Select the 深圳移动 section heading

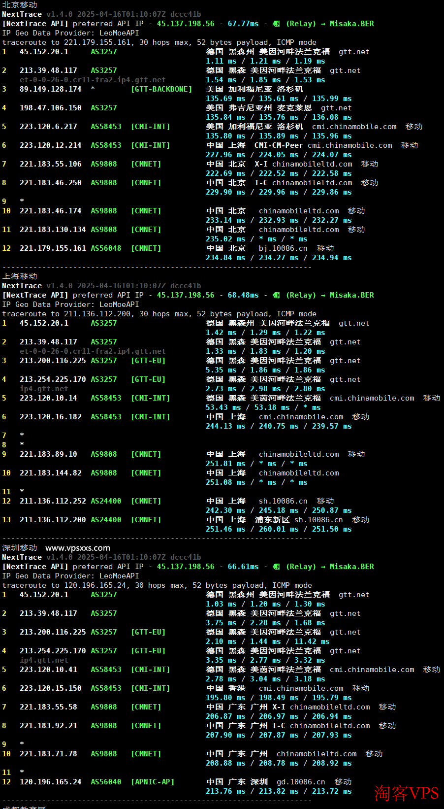click(20, 547)
